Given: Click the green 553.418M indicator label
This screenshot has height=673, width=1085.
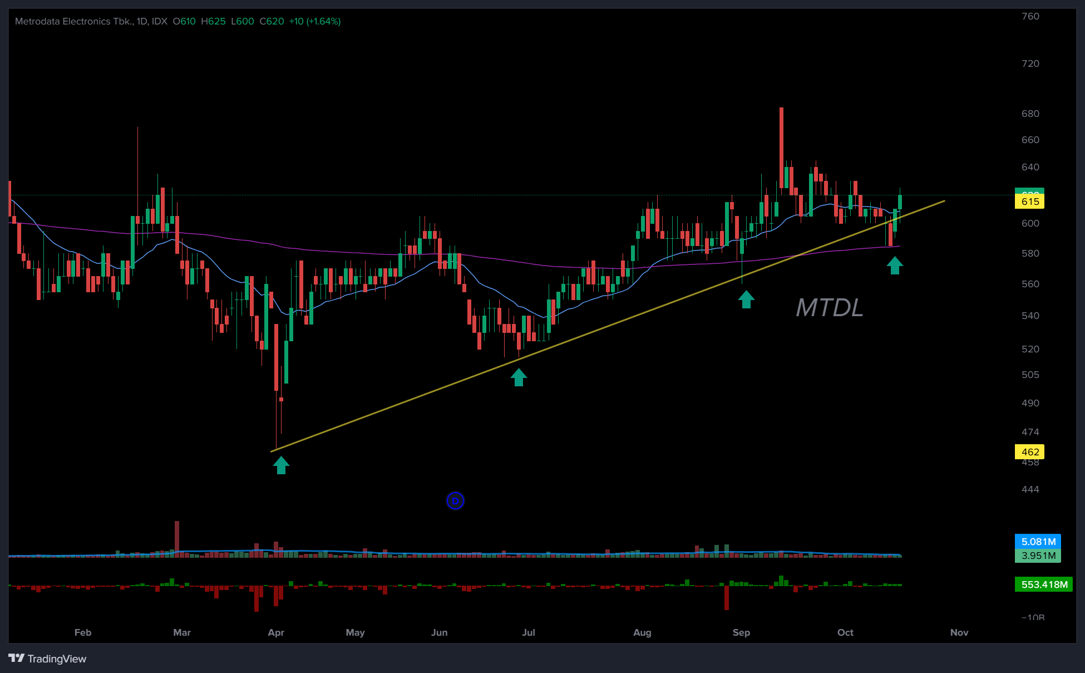Looking at the screenshot, I should pos(1043,584).
